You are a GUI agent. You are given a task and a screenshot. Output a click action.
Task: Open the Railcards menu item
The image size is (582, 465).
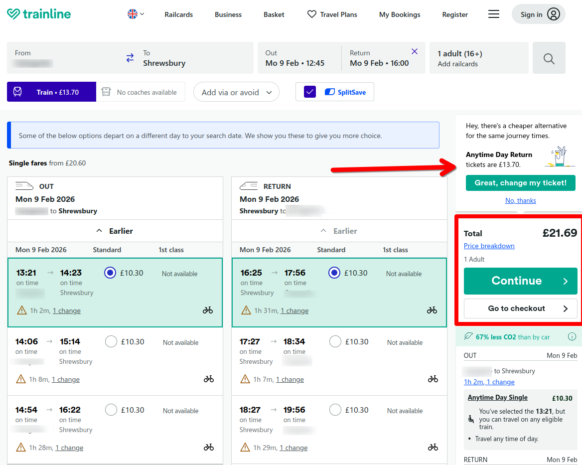[178, 14]
